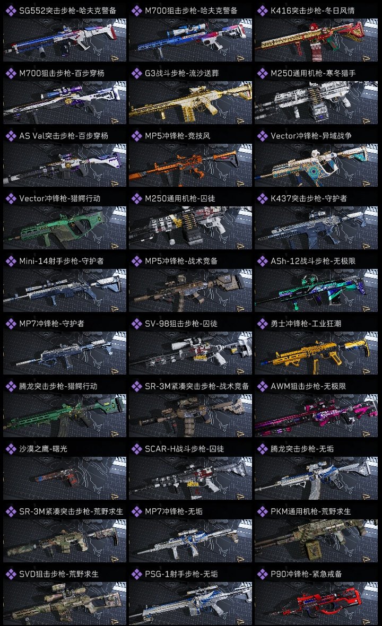Click the rarity icon next to AWM狙击步枪-无极限

pos(262,386)
